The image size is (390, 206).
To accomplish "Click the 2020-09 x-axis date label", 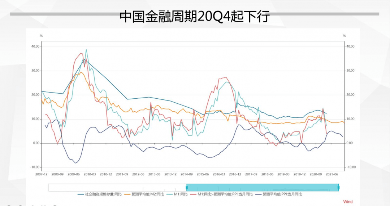I will (x=316, y=174).
